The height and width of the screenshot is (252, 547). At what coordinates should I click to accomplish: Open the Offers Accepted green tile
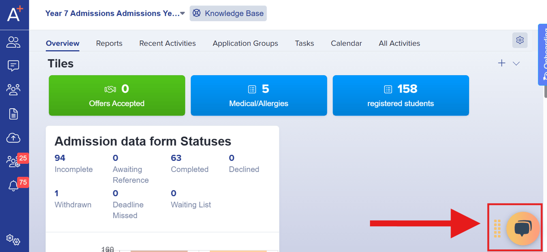117,96
